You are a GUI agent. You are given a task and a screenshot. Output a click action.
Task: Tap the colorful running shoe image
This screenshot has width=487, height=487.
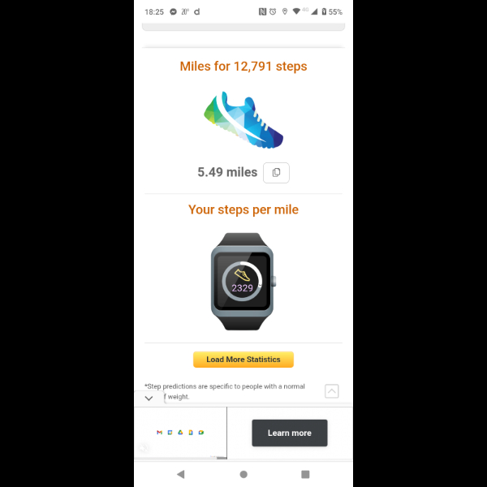point(243,120)
